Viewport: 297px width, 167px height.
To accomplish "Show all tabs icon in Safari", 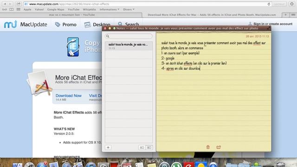I will tap(293, 15).
